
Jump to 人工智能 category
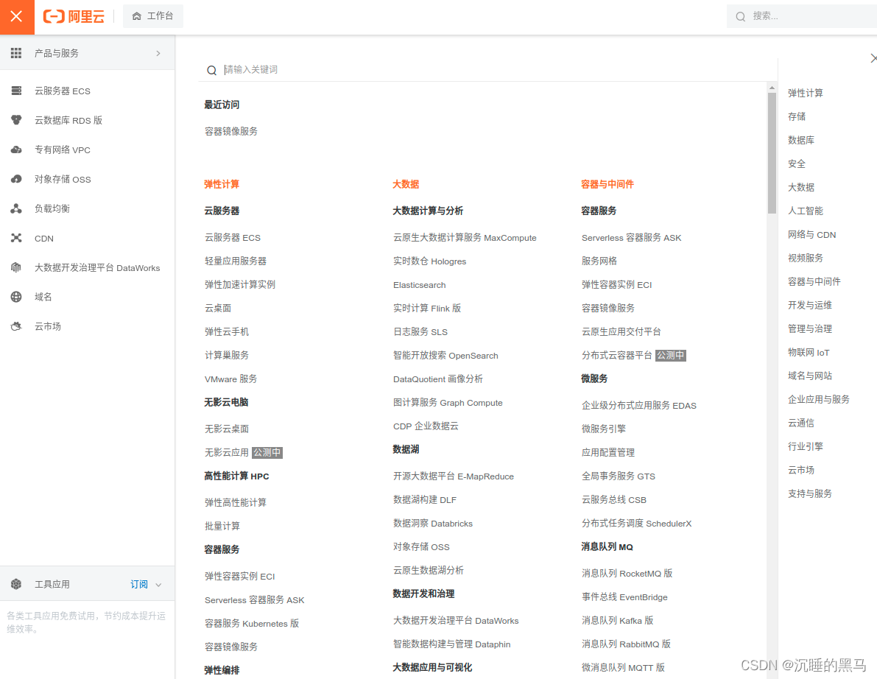pyautogui.click(x=806, y=211)
